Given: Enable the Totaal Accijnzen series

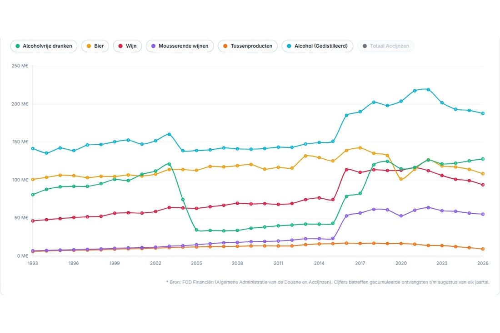Looking at the screenshot, I should pyautogui.click(x=386, y=46).
